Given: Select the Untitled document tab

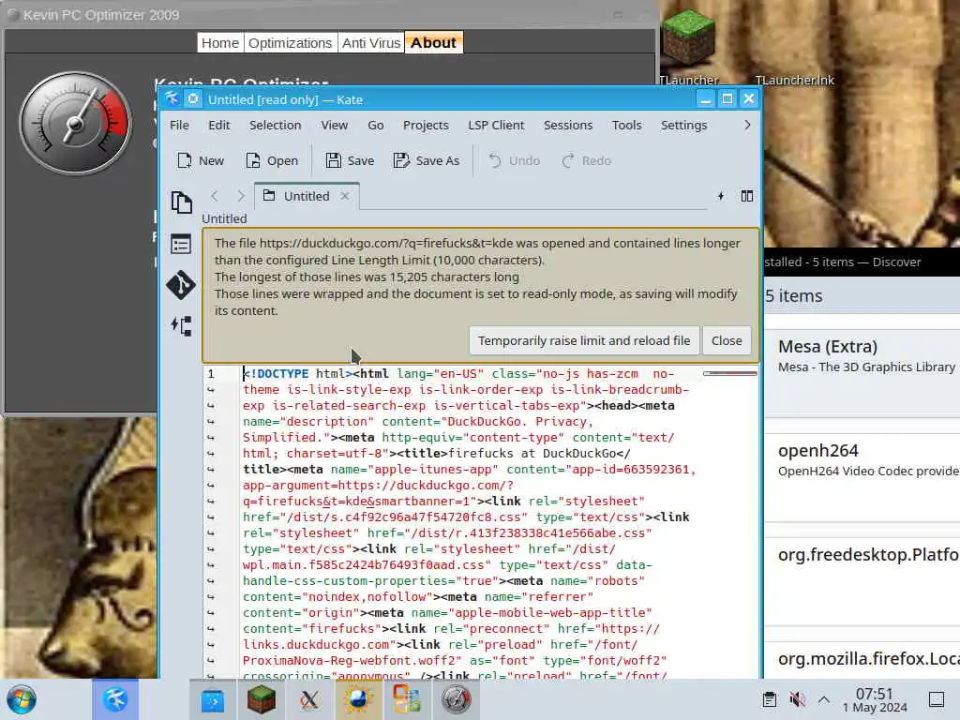Looking at the screenshot, I should click(x=307, y=196).
